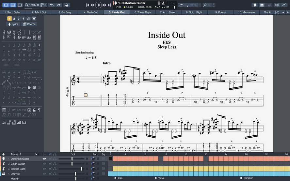Image resolution: width=290 pixels, height=181 pixels.
Task: Insert a natural accidental
Action: 14,55
